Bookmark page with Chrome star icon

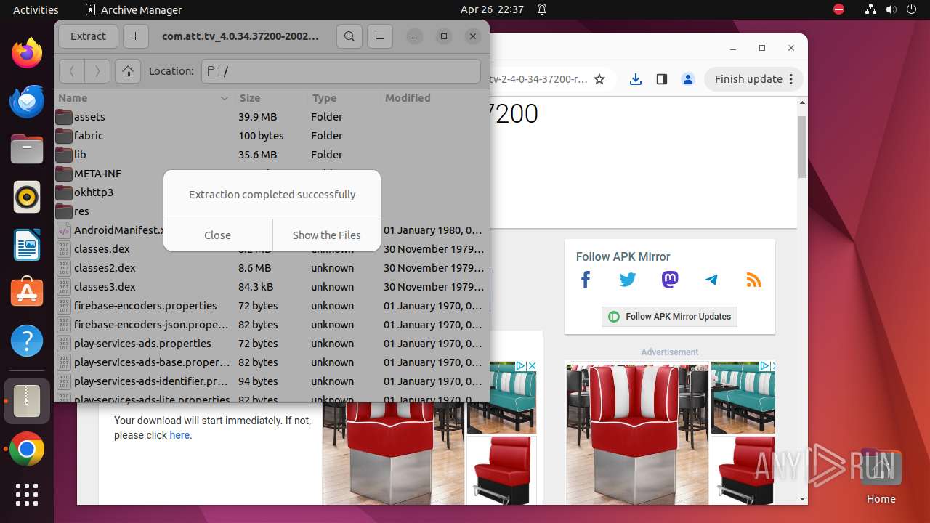pos(599,79)
